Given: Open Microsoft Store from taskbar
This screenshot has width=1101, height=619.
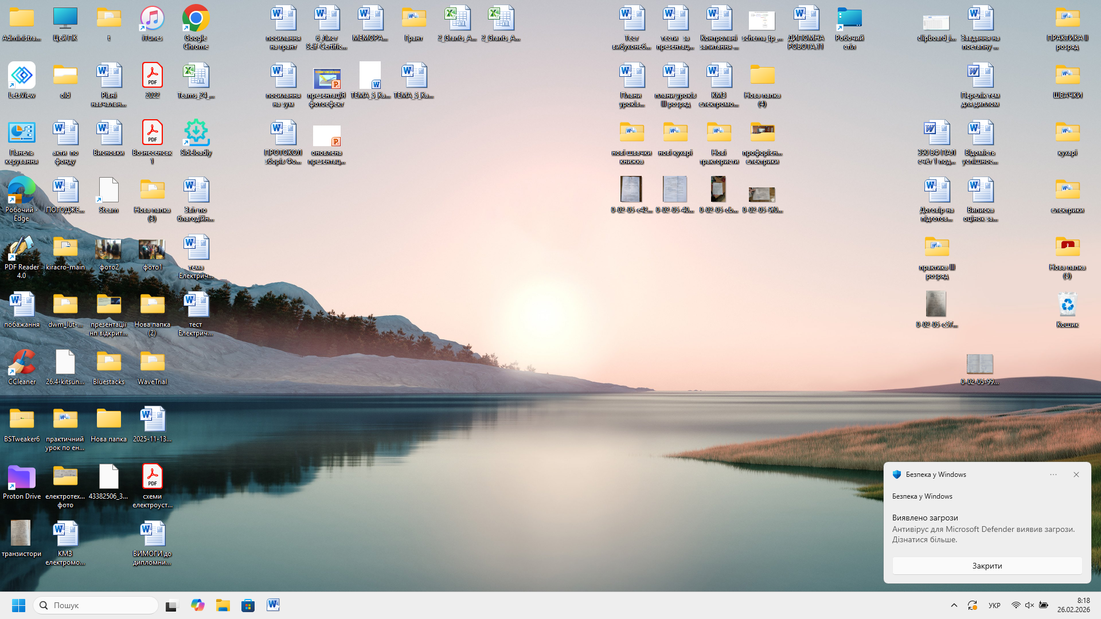Looking at the screenshot, I should (248, 605).
